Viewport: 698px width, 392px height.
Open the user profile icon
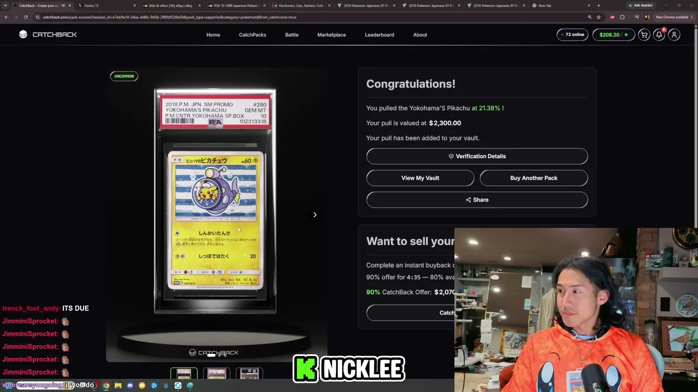tap(674, 35)
